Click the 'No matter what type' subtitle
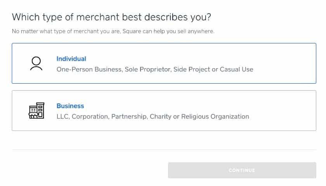Viewport: 326px width, 186px height. [113, 31]
